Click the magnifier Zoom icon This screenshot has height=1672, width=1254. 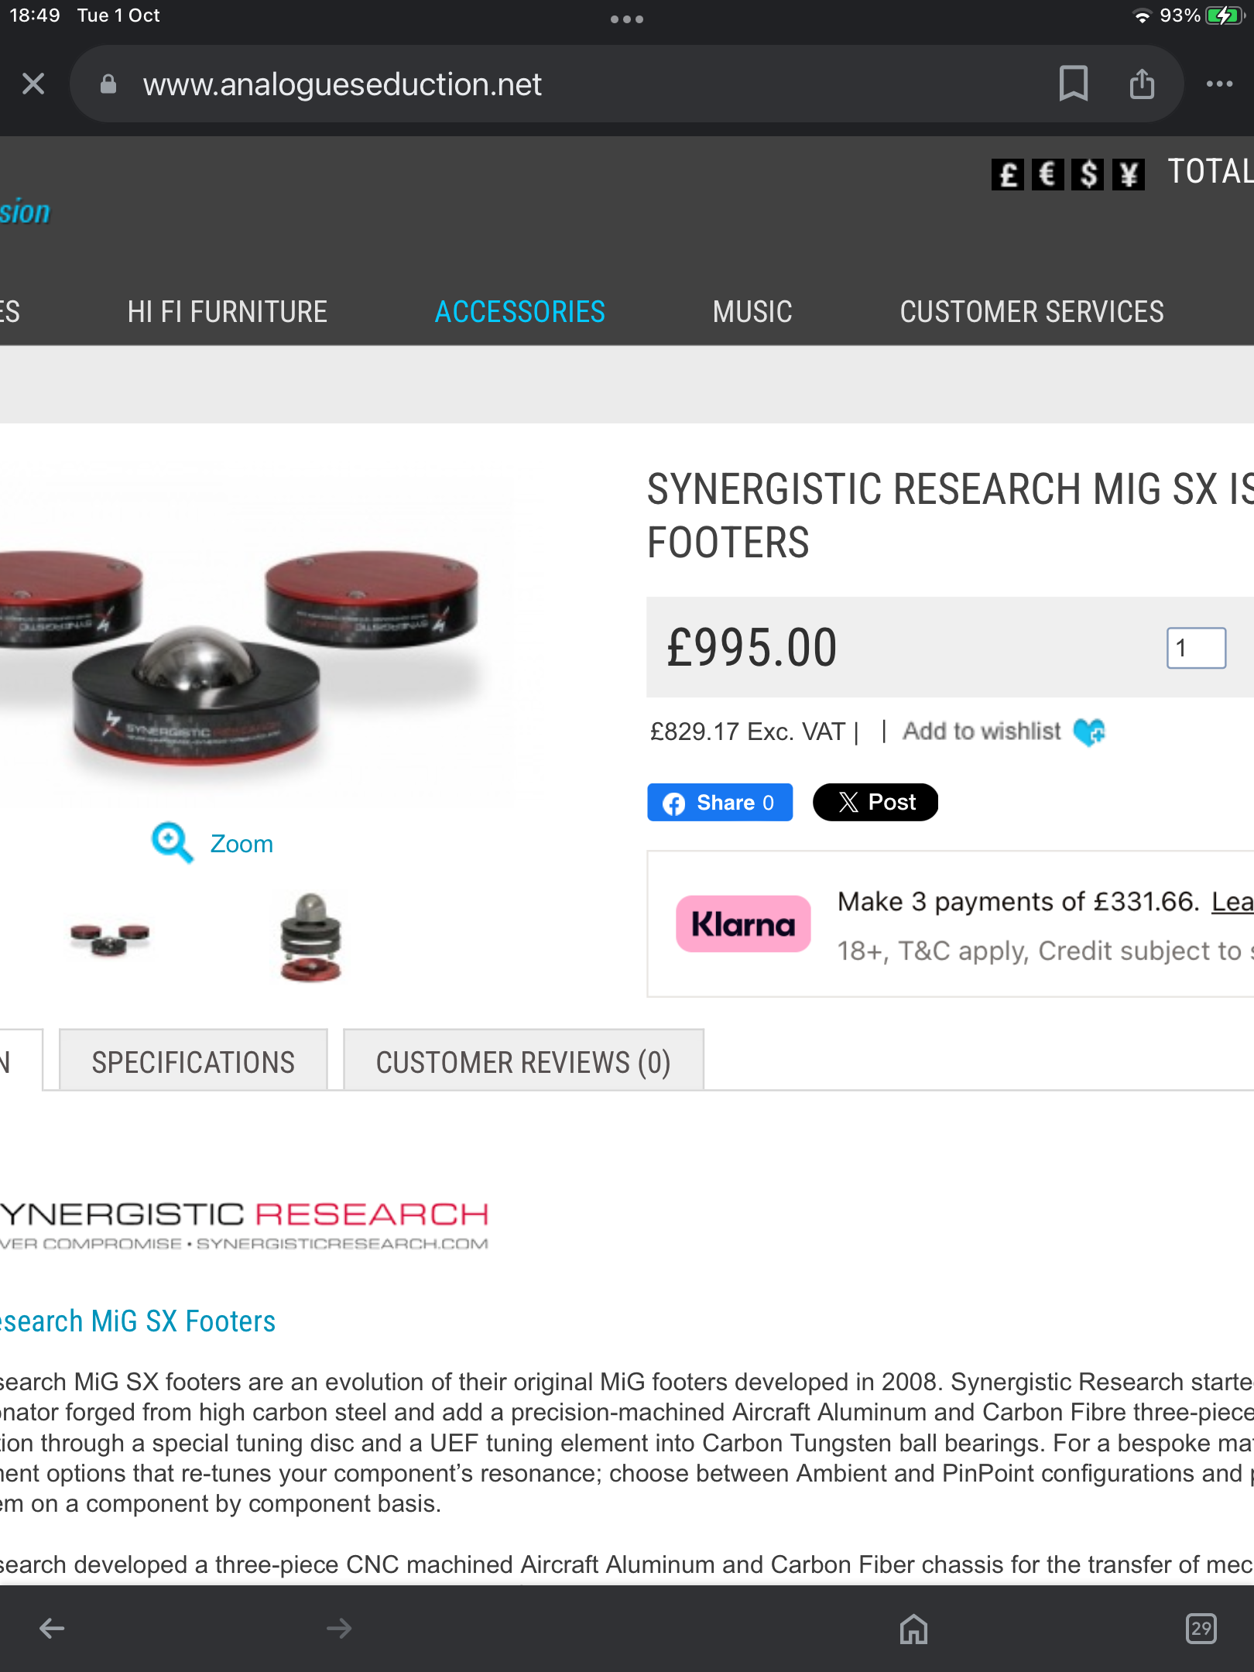tap(172, 842)
